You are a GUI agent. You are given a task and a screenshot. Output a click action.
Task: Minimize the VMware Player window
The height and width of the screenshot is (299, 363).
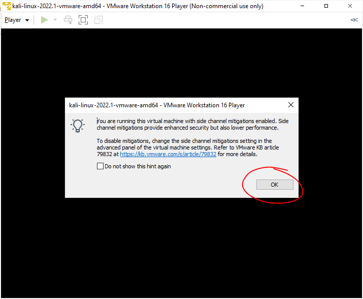click(x=302, y=6)
